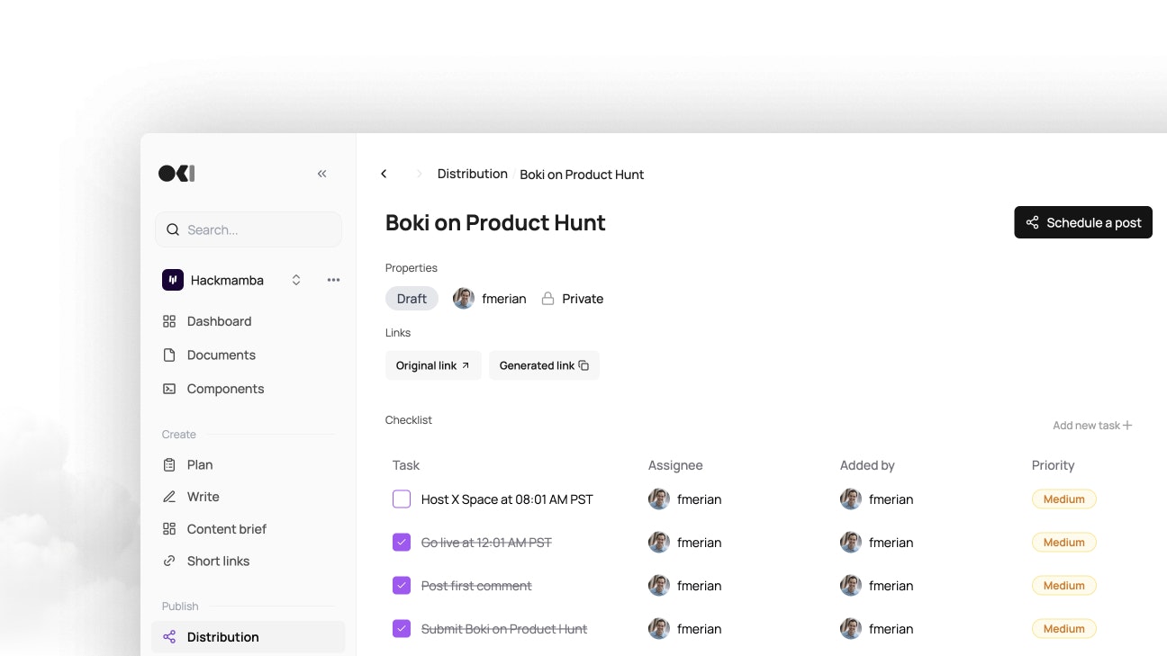The height and width of the screenshot is (656, 1167).
Task: Click added-by avatar in Host X Space row
Action: pos(851,499)
